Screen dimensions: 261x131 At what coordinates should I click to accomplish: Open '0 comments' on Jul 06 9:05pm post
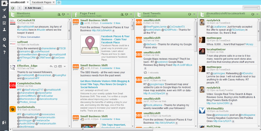[106, 23]
